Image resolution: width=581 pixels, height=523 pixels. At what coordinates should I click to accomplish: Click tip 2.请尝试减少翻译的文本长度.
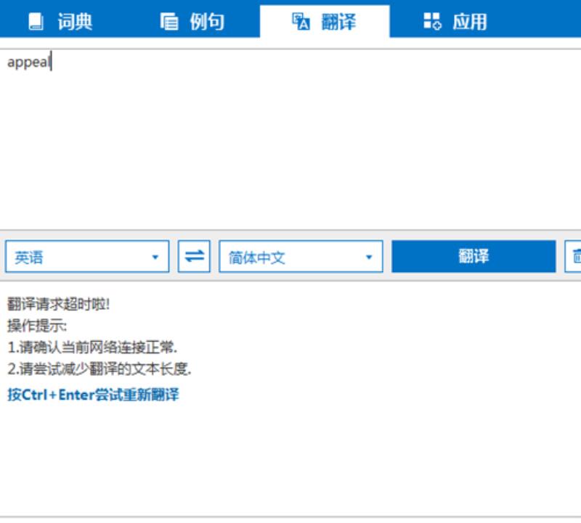pyautogui.click(x=99, y=368)
